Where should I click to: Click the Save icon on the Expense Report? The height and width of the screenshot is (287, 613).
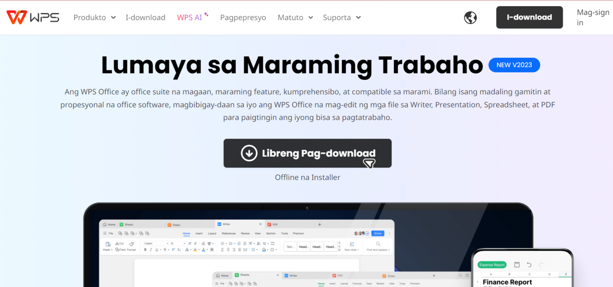[x=517, y=265]
